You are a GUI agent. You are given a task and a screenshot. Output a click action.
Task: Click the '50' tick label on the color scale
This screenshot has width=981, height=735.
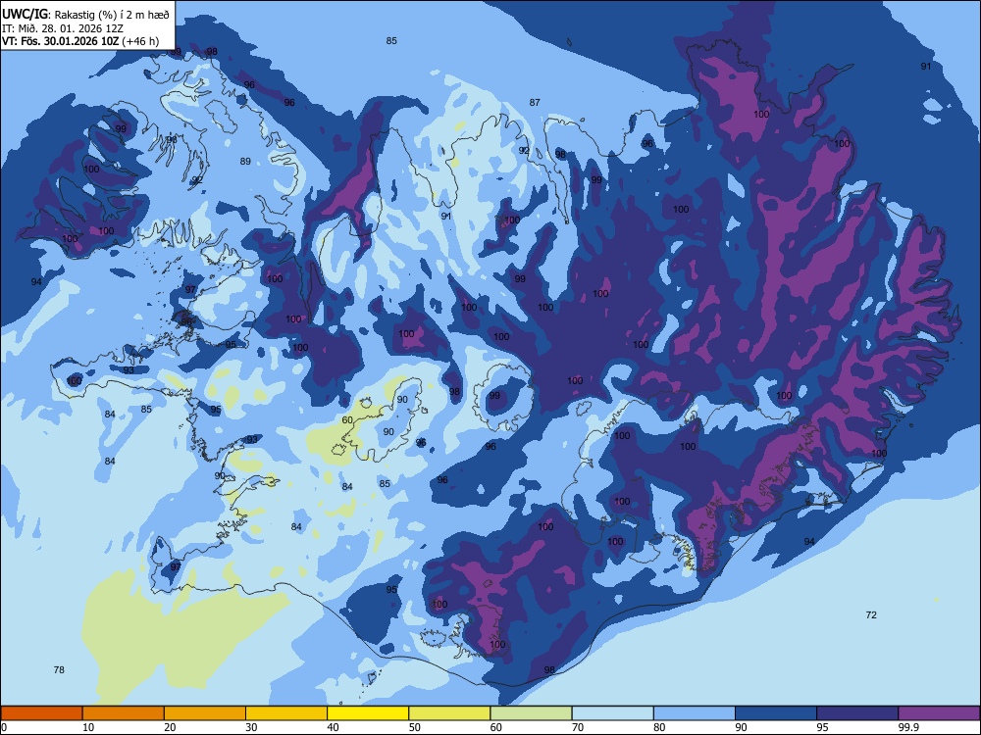pos(414,727)
